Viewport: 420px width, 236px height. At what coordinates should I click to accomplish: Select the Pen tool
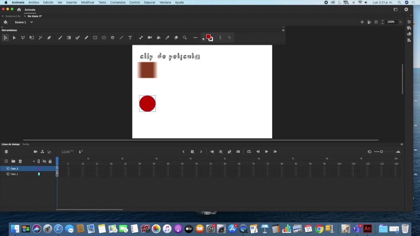(49, 38)
